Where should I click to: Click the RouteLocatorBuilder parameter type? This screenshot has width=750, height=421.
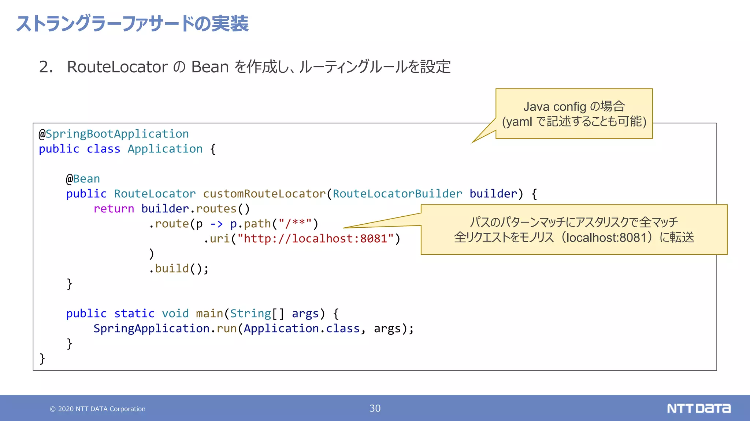(397, 194)
